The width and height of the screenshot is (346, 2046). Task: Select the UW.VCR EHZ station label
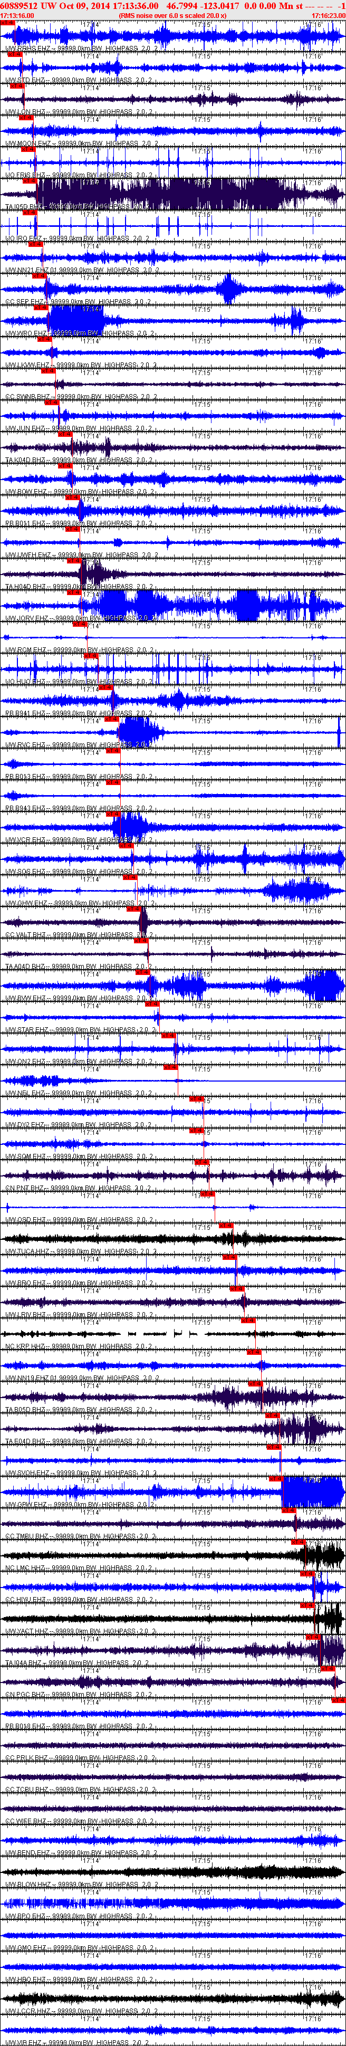click(x=79, y=840)
